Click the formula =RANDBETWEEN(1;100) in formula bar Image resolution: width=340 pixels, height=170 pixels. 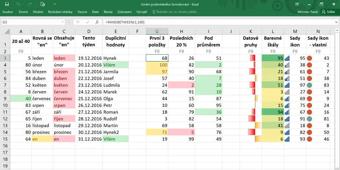tap(125, 22)
